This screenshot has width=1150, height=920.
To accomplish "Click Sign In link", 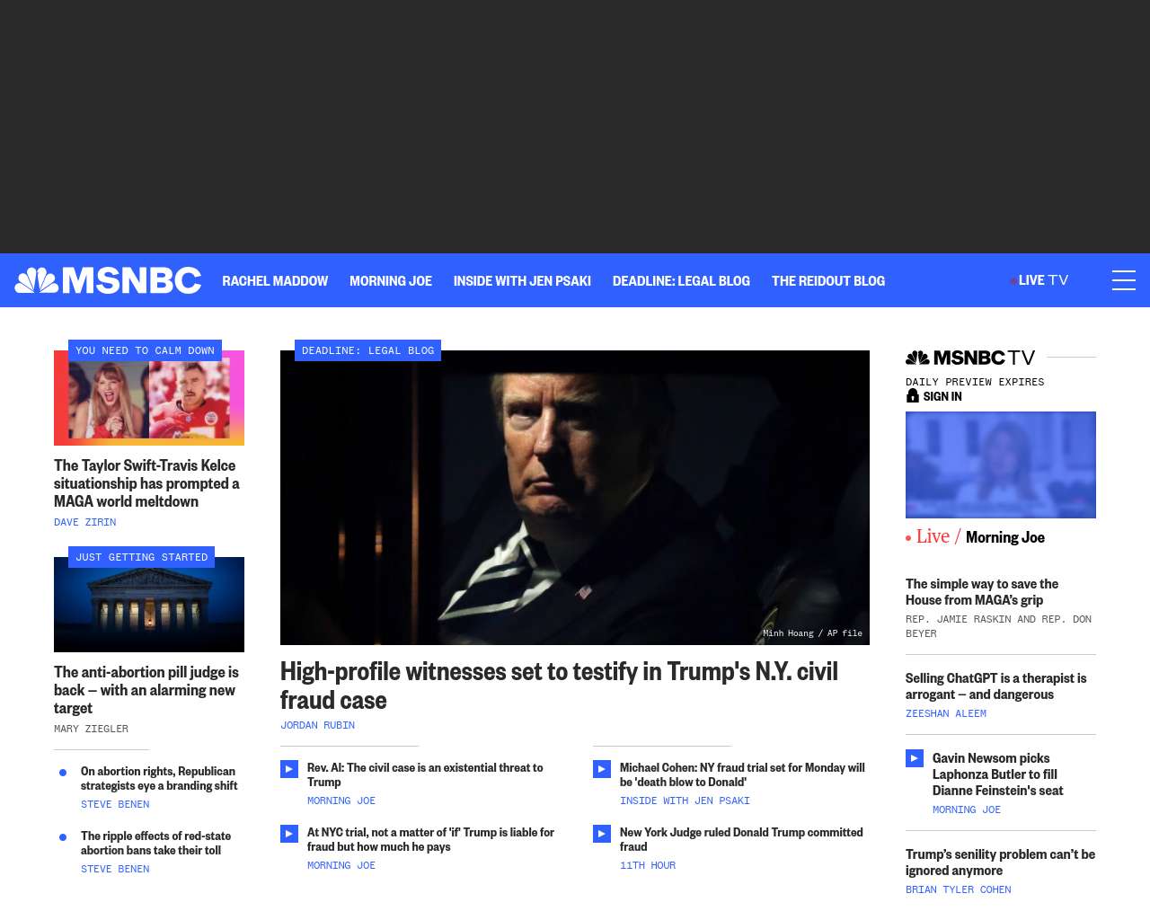I will pos(942,396).
